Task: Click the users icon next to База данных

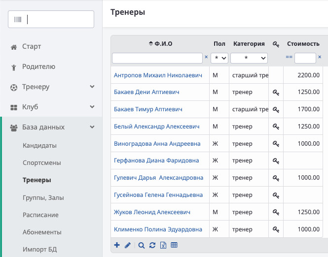Action: tap(14, 128)
